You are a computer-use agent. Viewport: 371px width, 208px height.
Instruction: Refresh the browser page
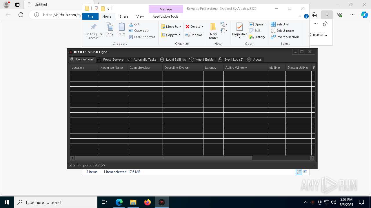pos(21,15)
